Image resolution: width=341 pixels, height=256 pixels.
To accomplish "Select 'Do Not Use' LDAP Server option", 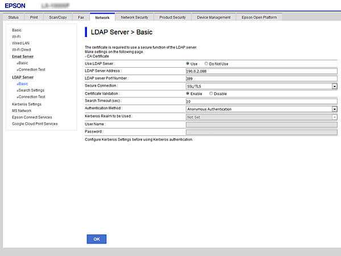I will point(207,64).
